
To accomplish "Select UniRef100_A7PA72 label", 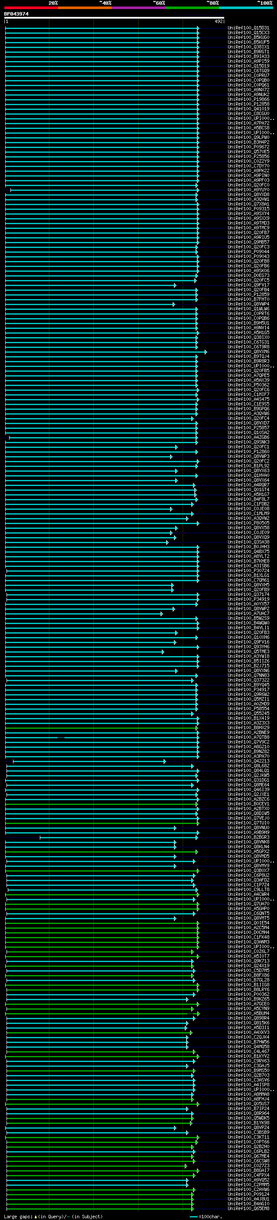I will [x=248, y=123].
